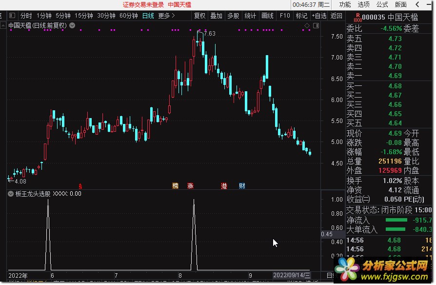Select the 5分钟 period tab
This screenshot has height=285, width=436.
(63, 16)
